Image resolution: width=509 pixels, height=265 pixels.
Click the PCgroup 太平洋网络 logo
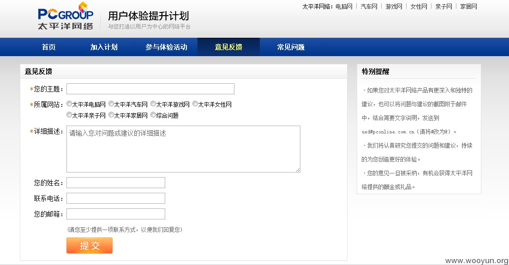pos(66,16)
